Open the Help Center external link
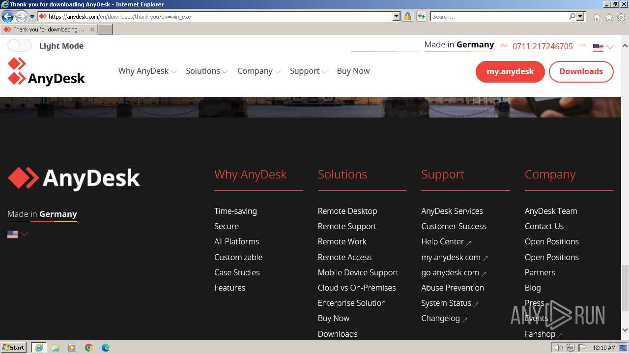Image resolution: width=629 pixels, height=354 pixels. pyautogui.click(x=446, y=242)
